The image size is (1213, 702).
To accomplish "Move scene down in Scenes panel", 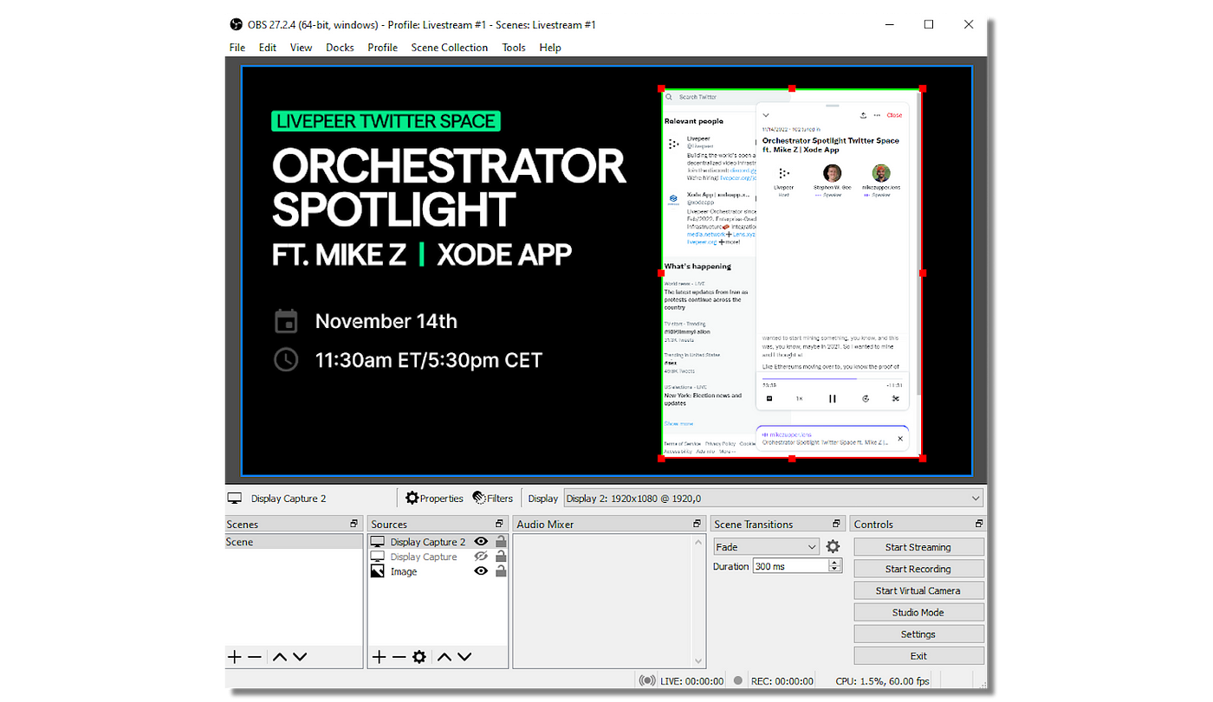I will click(x=300, y=657).
